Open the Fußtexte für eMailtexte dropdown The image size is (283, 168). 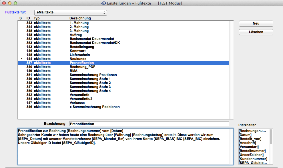pyautogui.click(x=70, y=13)
